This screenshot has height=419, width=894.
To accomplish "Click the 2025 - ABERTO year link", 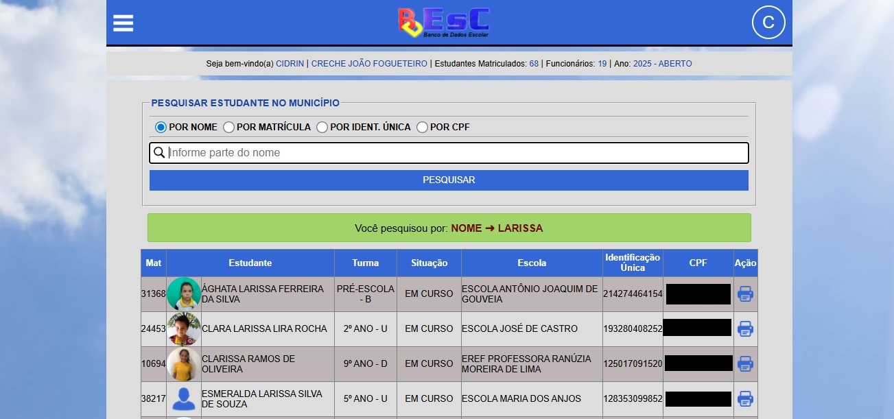I will coord(662,64).
